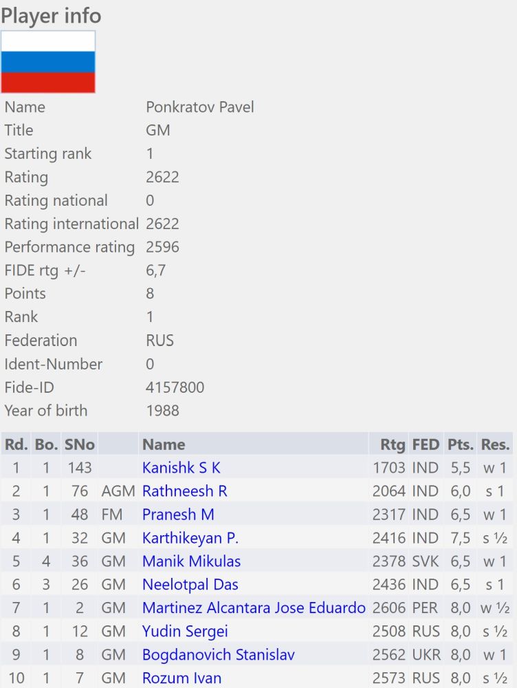
Task: Click on Pranesh M link
Action: click(x=178, y=515)
